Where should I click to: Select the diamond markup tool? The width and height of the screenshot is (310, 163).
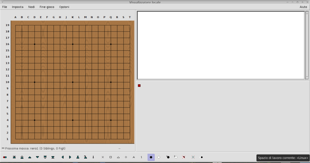tap(126, 157)
